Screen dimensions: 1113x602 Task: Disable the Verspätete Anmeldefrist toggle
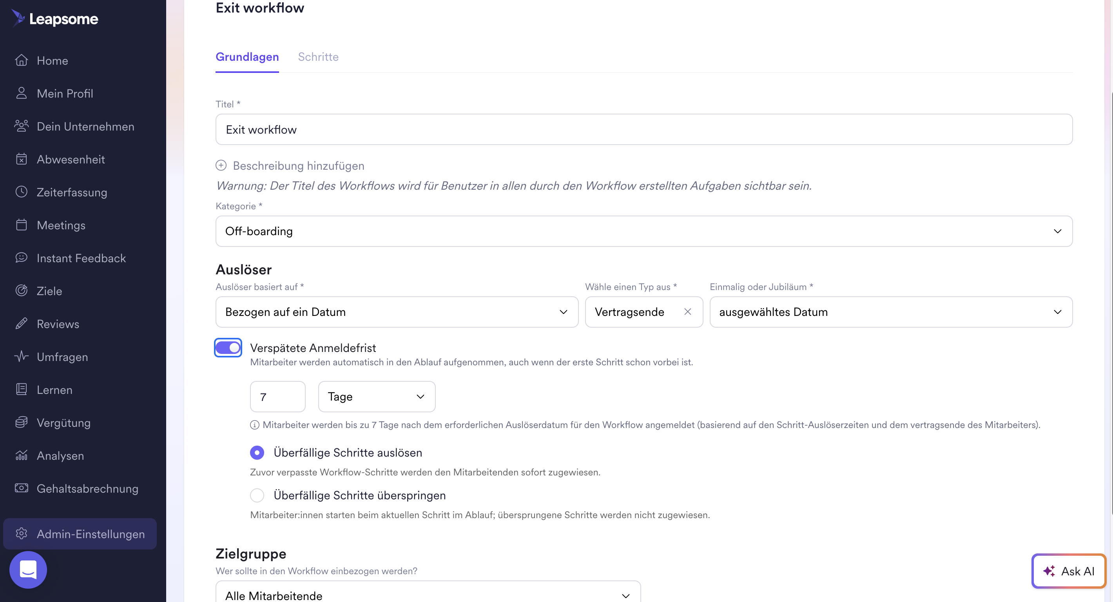(x=228, y=348)
